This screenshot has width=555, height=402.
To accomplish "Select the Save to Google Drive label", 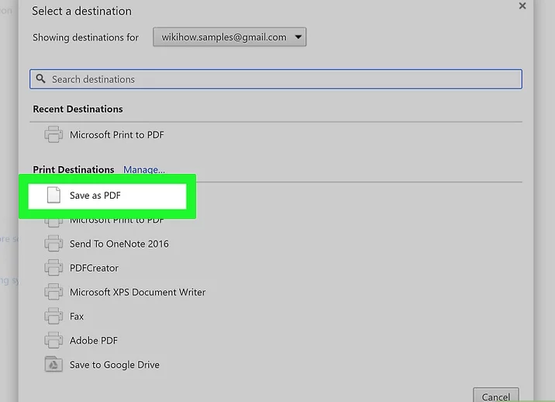I will [x=114, y=365].
